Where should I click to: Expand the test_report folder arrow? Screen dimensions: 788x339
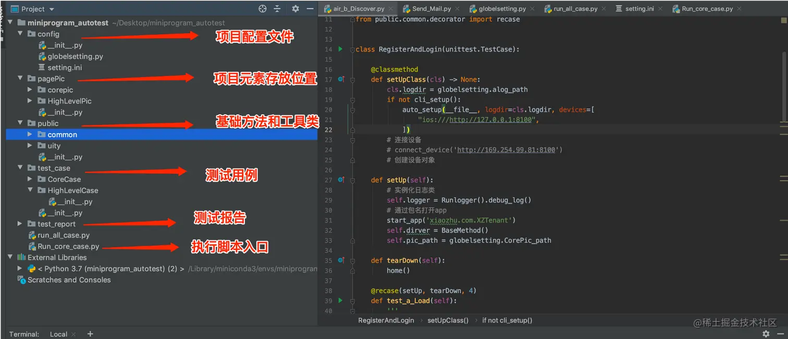[20, 224]
